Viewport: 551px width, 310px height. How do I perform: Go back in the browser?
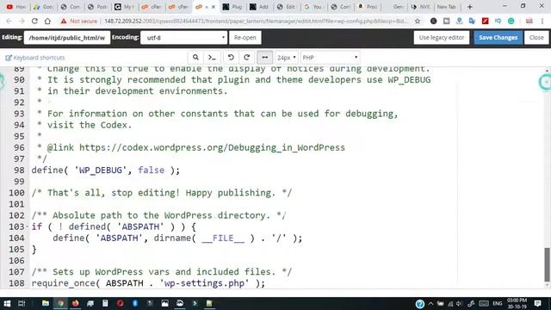[9, 21]
